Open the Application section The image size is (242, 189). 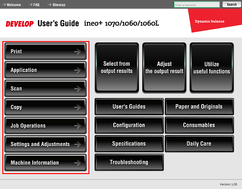point(45,70)
